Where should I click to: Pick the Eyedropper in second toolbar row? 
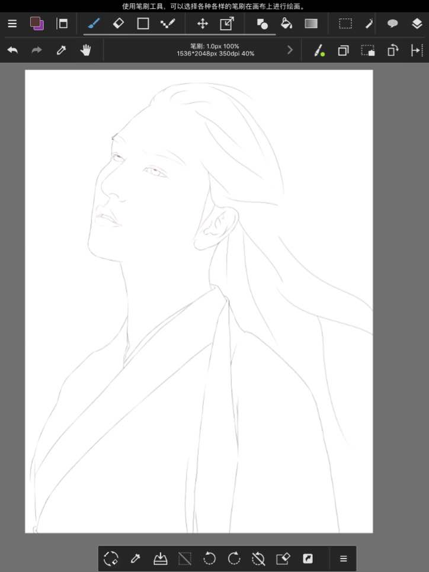tap(62, 50)
